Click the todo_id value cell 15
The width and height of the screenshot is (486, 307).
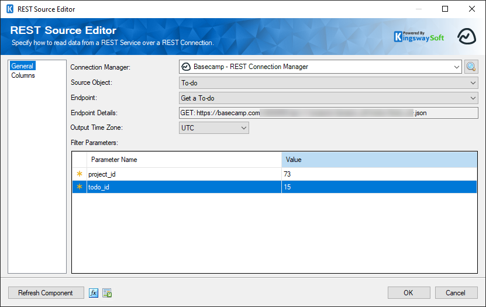point(379,187)
